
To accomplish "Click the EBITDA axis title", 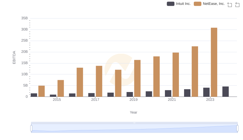I will 14,57.
